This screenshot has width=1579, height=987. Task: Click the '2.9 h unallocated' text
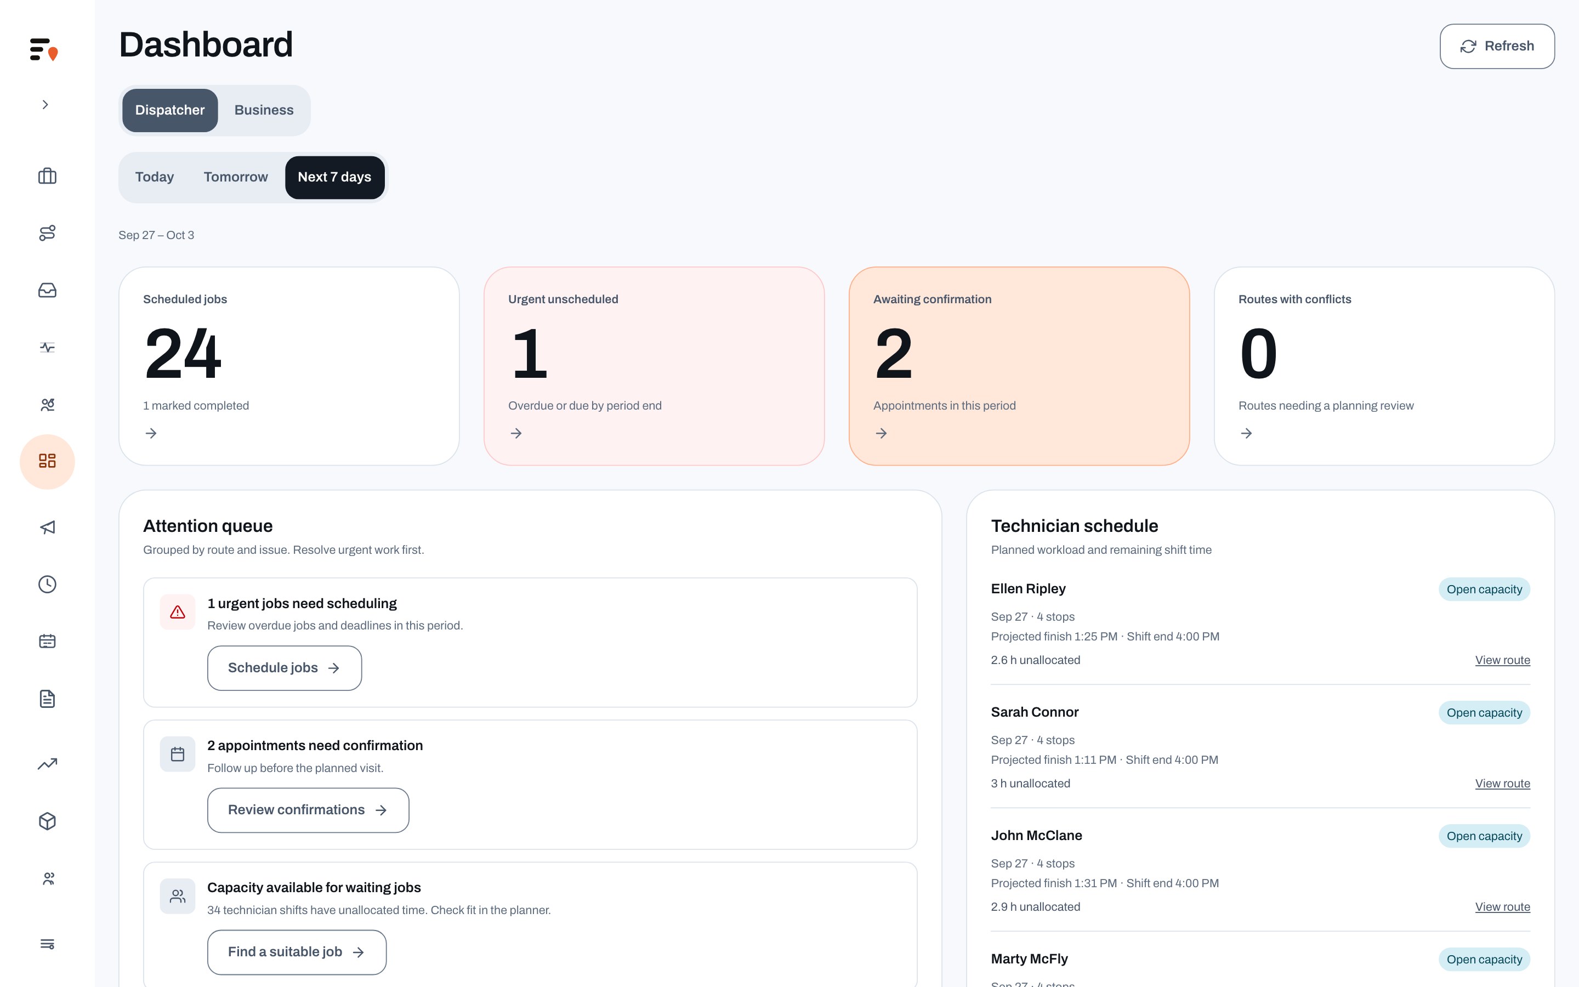1035,907
